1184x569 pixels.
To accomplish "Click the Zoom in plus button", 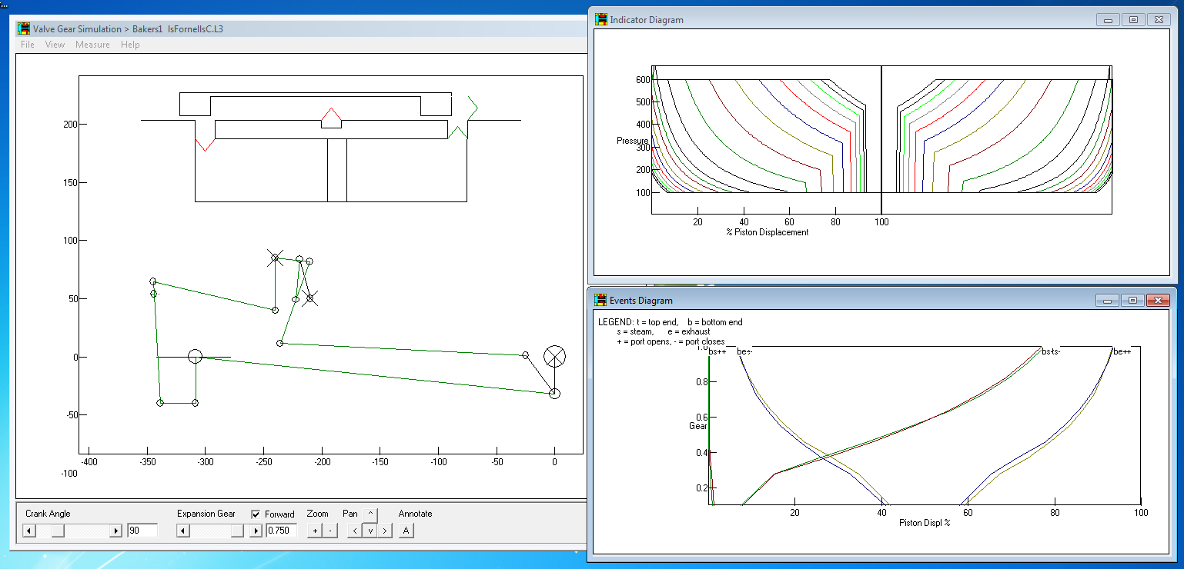I will [315, 531].
